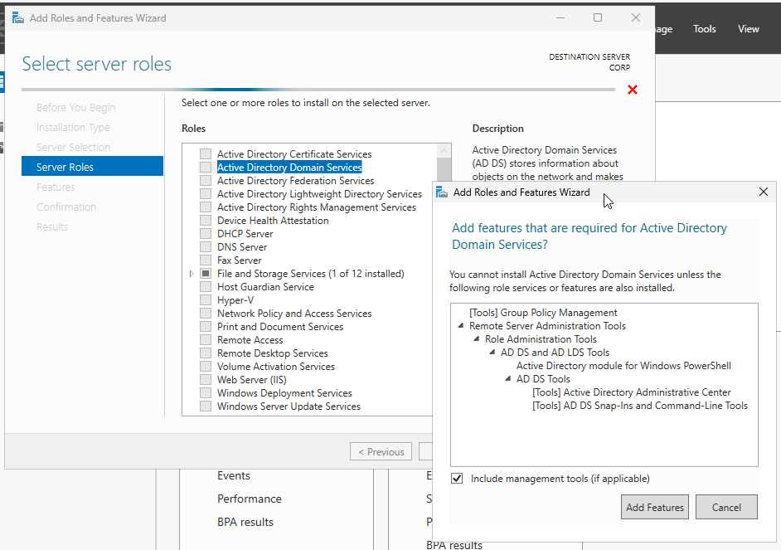Check Active Directory Domain Services checkbox

click(x=206, y=168)
